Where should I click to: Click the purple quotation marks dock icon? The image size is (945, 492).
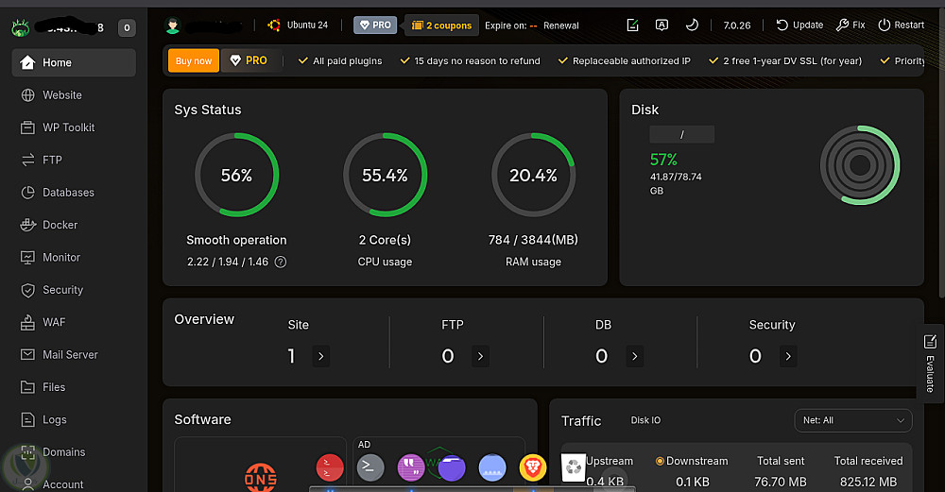click(411, 467)
